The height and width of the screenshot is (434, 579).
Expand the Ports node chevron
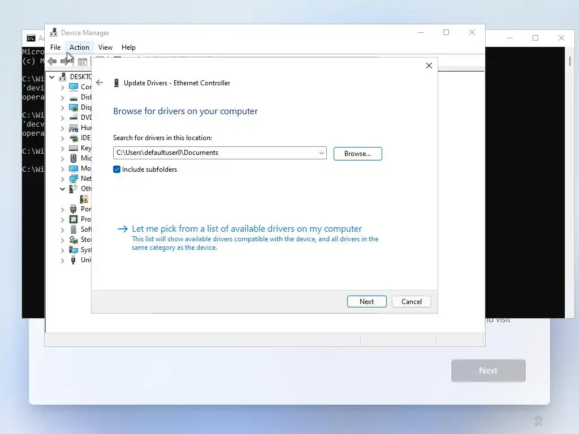pyautogui.click(x=62, y=210)
